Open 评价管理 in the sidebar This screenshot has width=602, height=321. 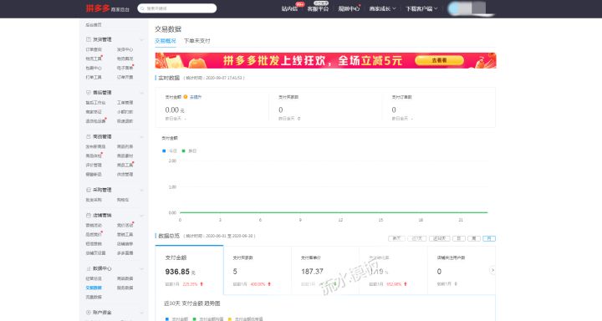pyautogui.click(x=94, y=166)
